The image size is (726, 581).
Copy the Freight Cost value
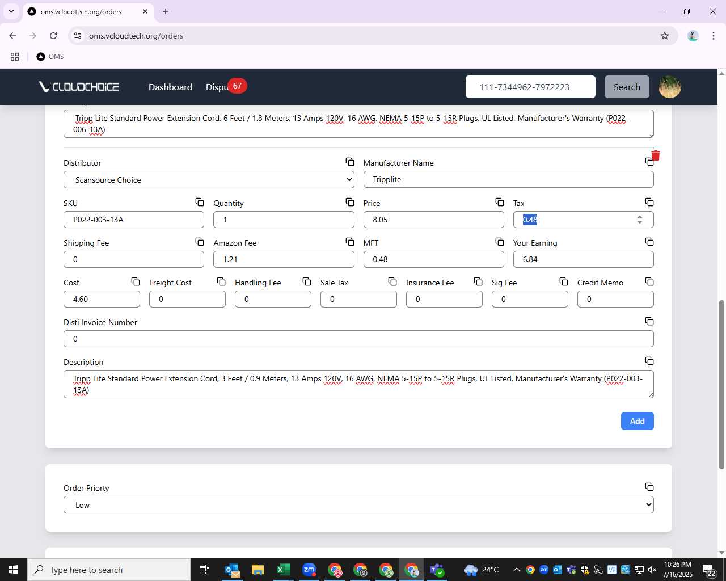coord(221,281)
